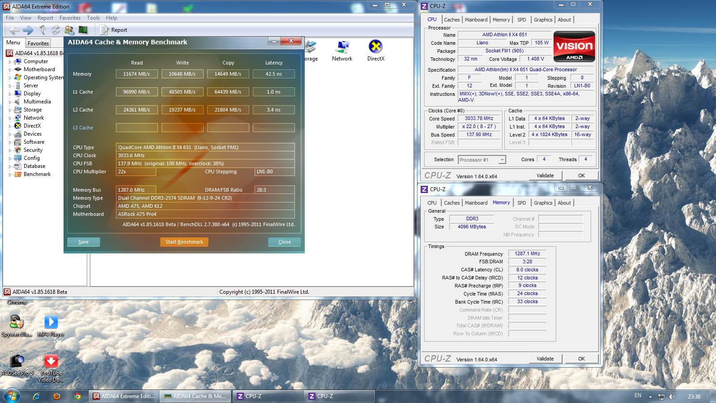Expand the Motherboard tree node
Viewport: 716px width, 403px height.
pos(10,69)
